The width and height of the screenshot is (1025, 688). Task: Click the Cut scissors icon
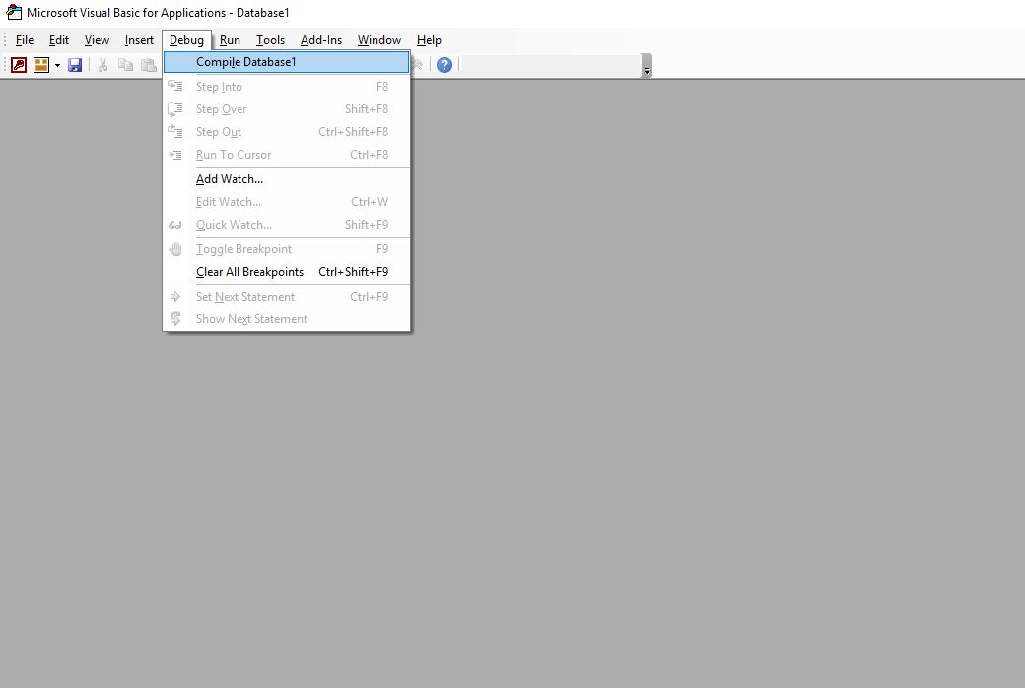[x=102, y=65]
